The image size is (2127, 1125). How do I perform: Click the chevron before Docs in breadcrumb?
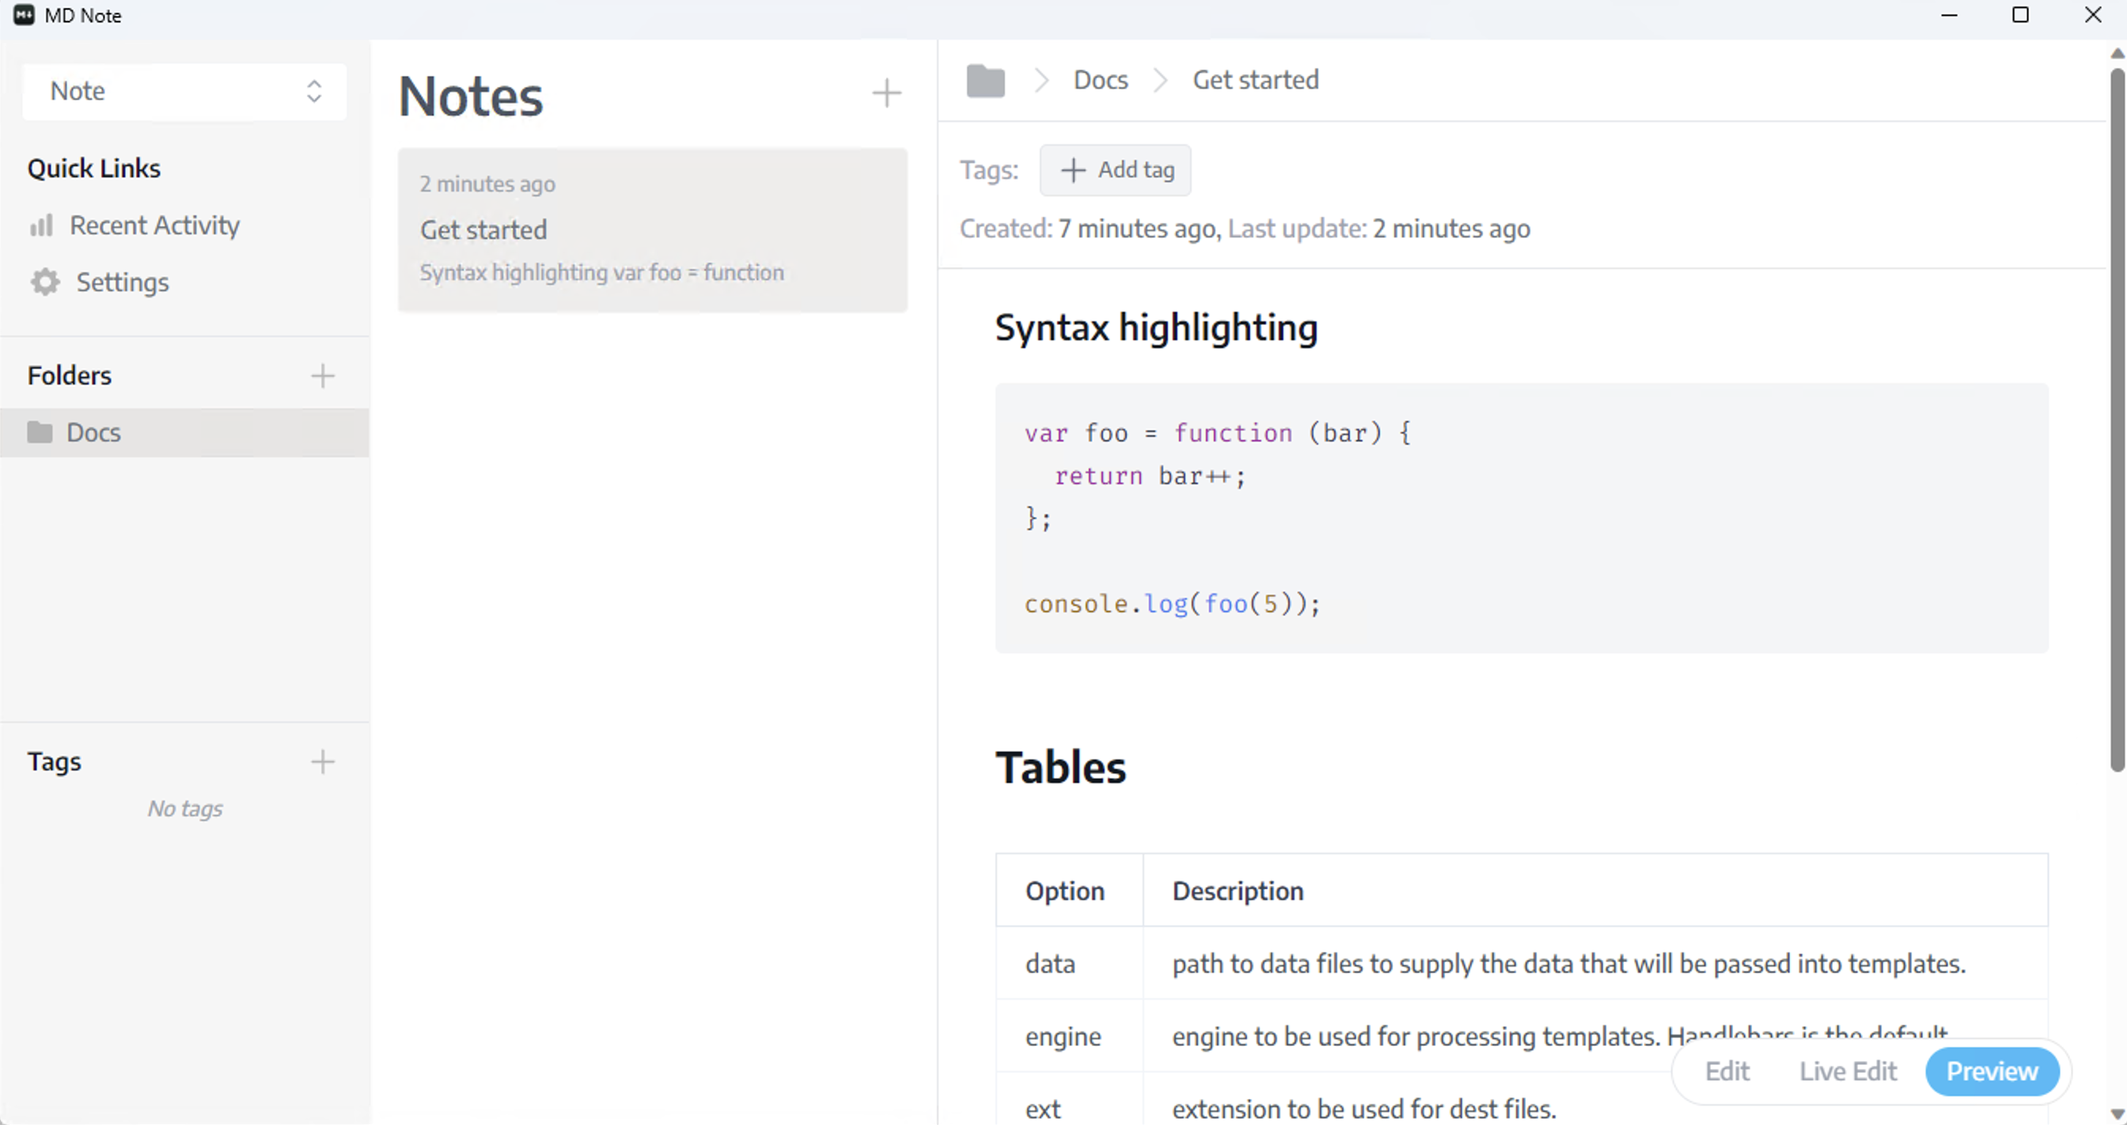point(1041,81)
